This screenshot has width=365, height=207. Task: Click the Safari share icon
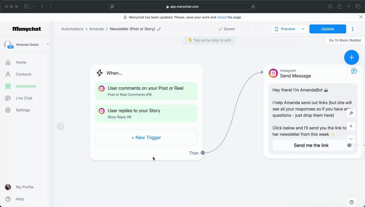[339, 6]
